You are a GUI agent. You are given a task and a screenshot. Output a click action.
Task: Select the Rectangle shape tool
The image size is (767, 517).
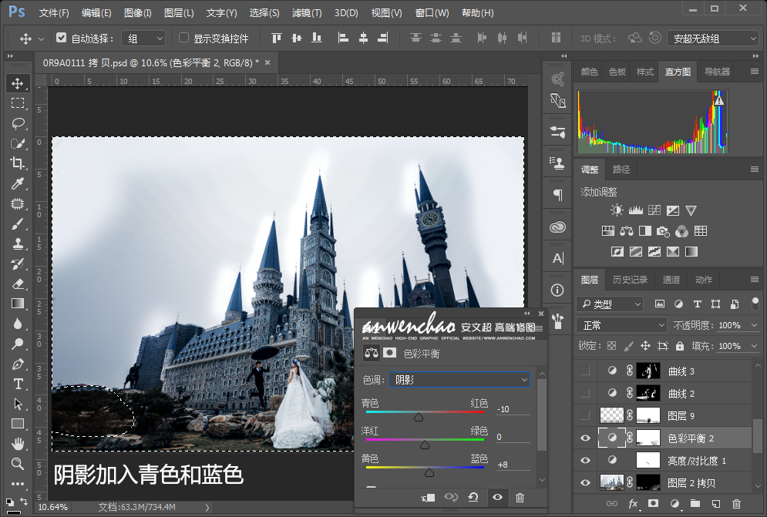click(18, 424)
